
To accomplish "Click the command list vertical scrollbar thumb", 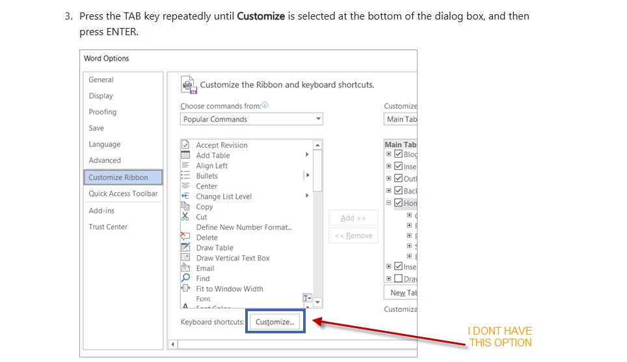I will coord(317,171).
